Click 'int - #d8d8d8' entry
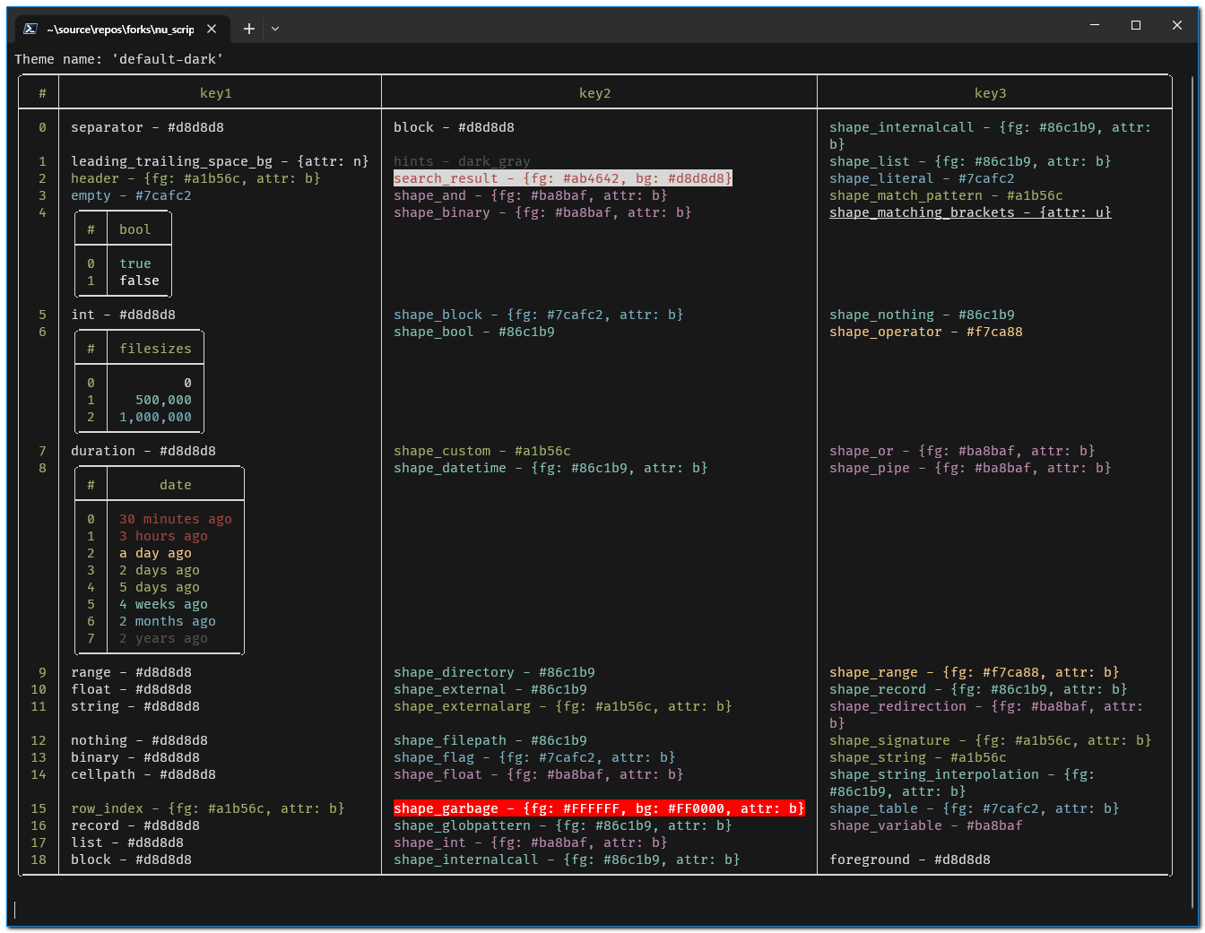The width and height of the screenshot is (1205, 933). [x=124, y=315]
